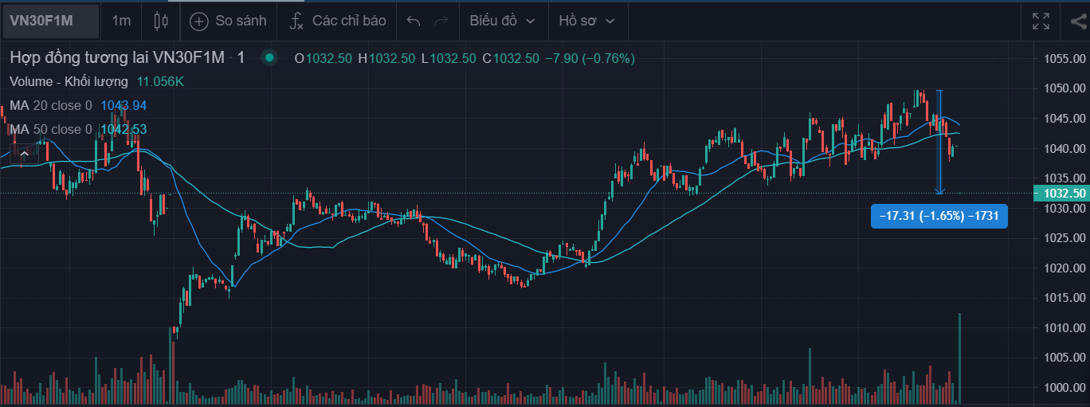Image resolution: width=1090 pixels, height=407 pixels.
Task: Click the fx indicators icon
Action: (x=296, y=21)
